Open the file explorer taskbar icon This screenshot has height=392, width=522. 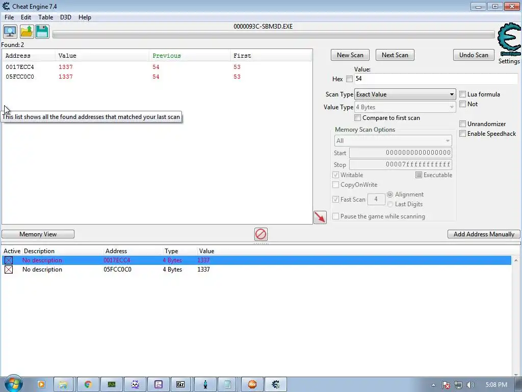point(63,384)
